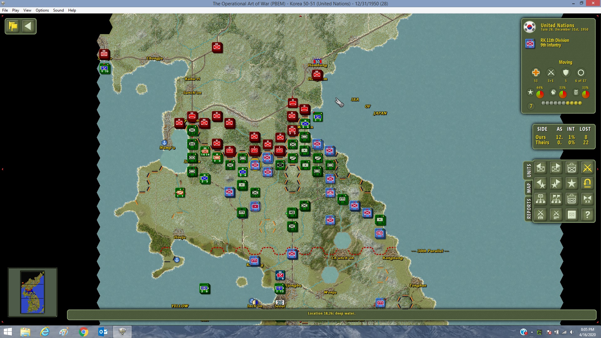The width and height of the screenshot is (601, 338).
Task: Click the Korea minimap thumbnail
Action: pos(33,292)
